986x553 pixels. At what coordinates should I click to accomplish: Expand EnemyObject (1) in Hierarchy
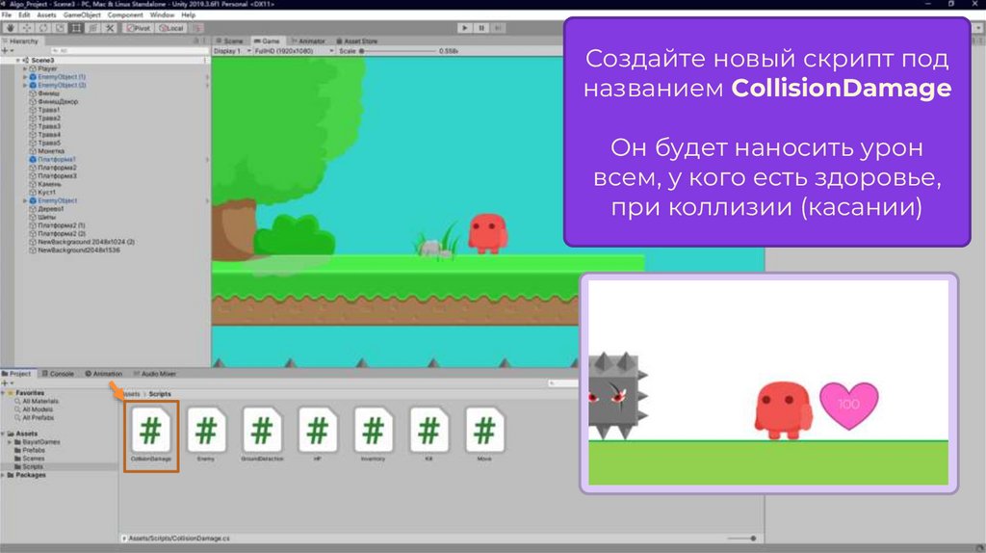pyautogui.click(x=25, y=77)
